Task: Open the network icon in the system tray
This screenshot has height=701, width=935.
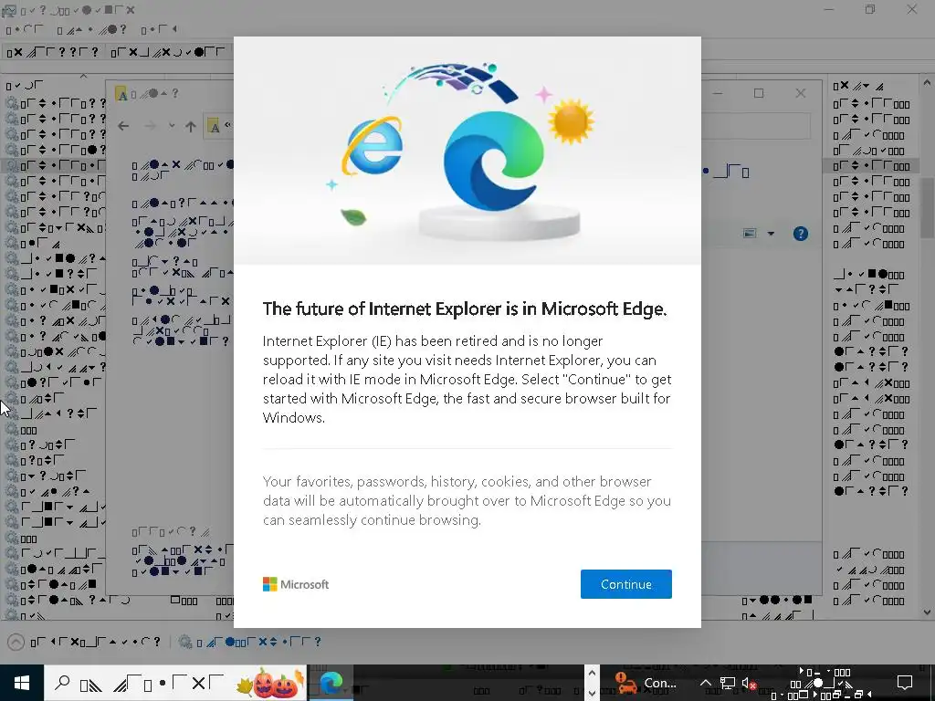Action: click(728, 683)
